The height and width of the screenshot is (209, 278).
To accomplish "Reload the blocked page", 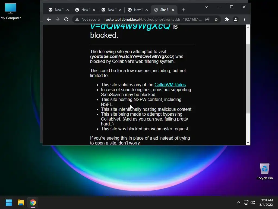I will 66,19.
